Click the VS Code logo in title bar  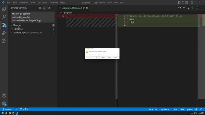(3, 3)
